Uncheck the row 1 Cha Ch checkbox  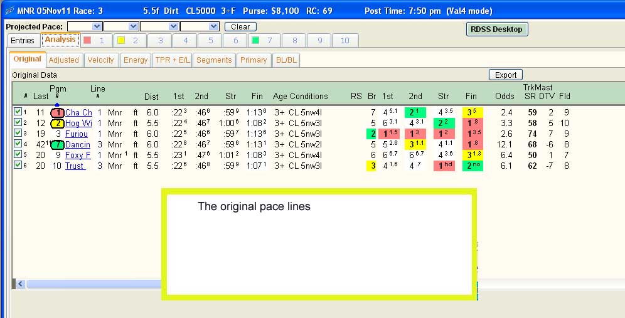18,112
